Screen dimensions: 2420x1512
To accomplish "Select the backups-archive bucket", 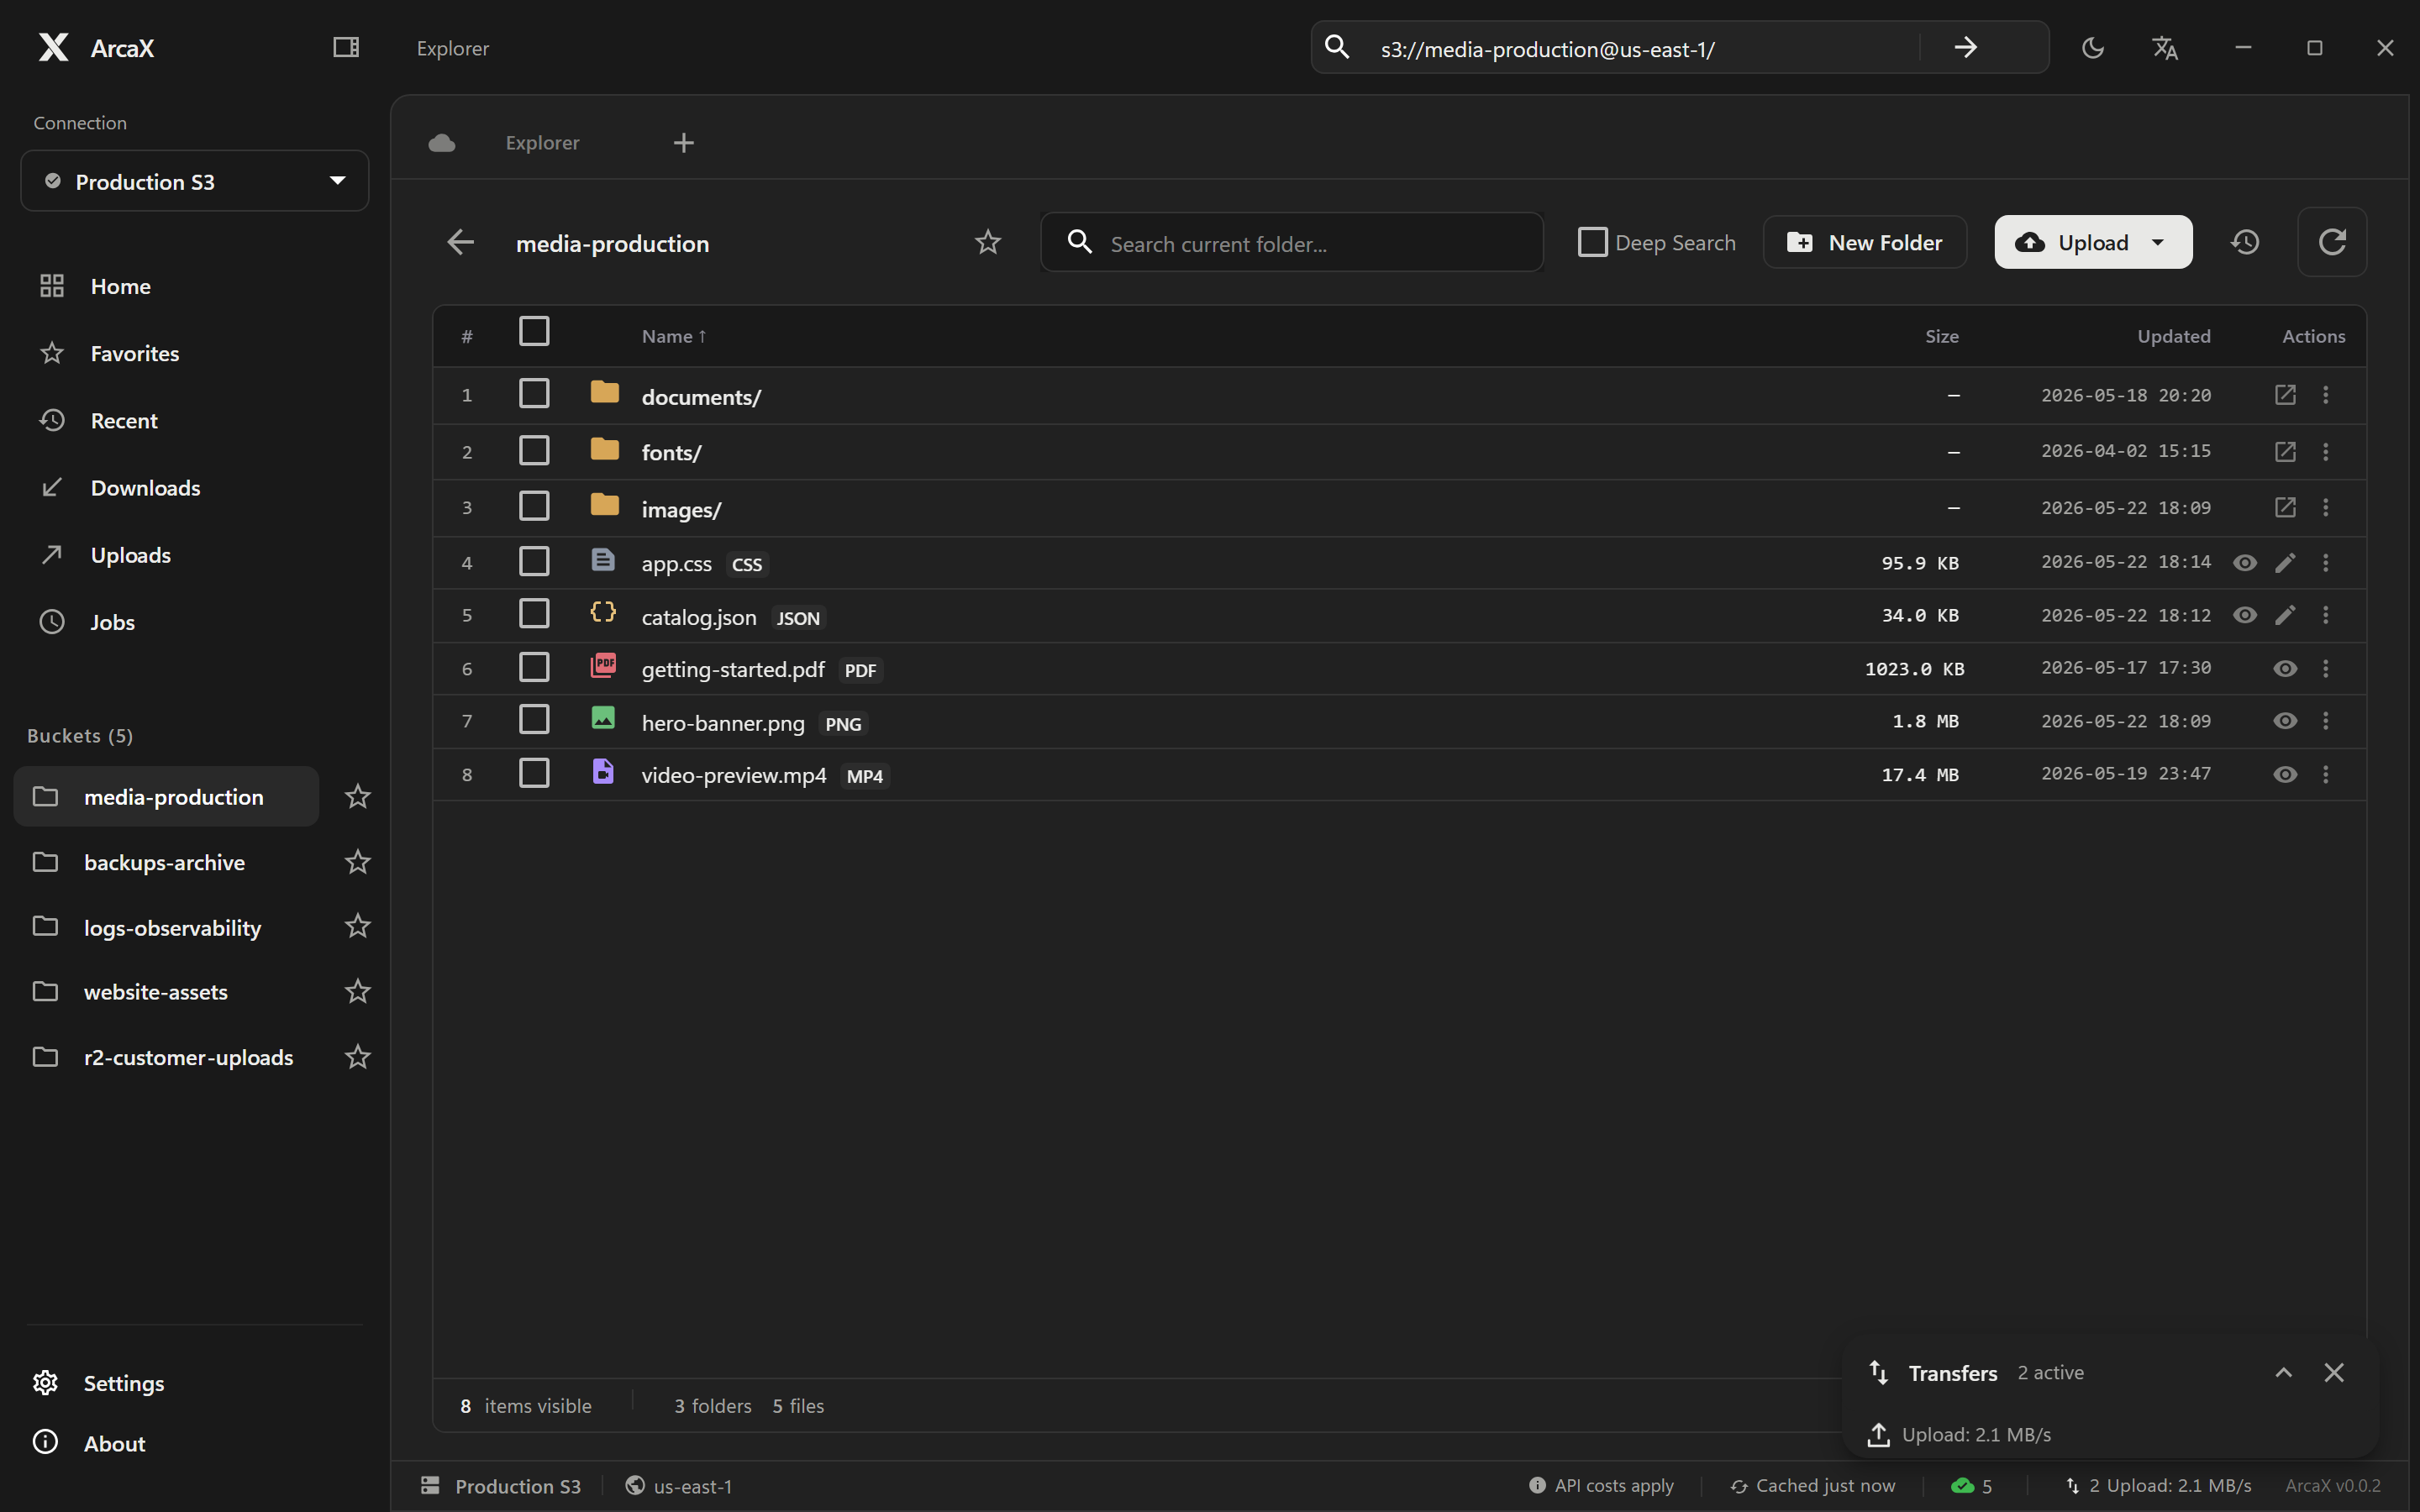I will point(165,862).
